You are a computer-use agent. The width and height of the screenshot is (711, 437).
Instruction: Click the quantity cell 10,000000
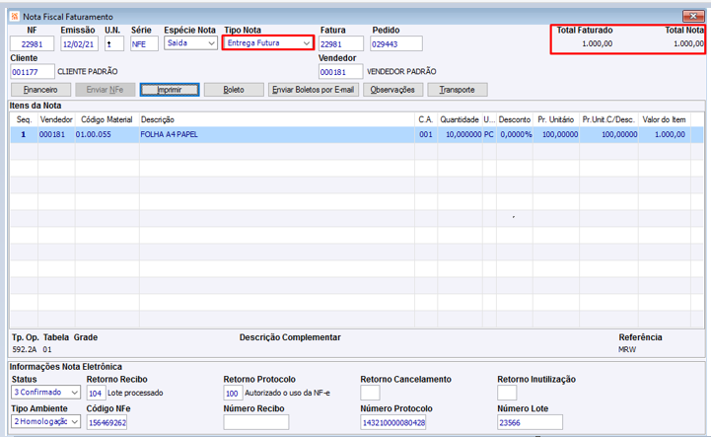coord(460,134)
